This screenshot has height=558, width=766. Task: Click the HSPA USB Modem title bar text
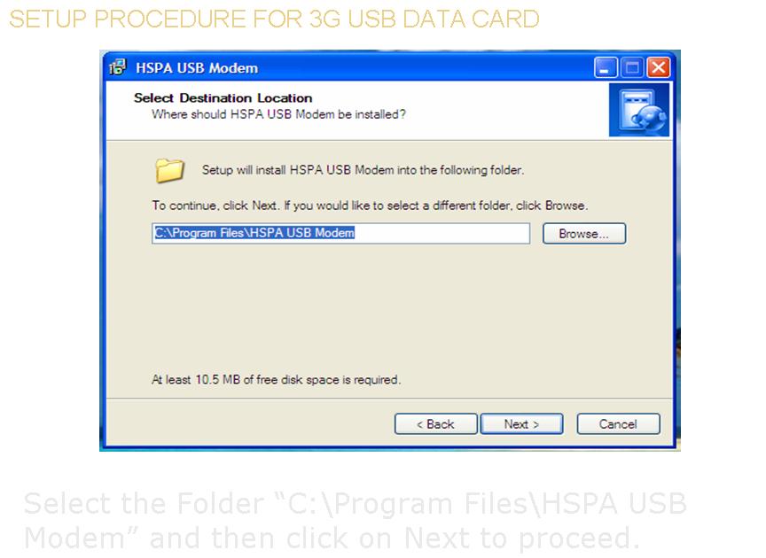[x=197, y=68]
